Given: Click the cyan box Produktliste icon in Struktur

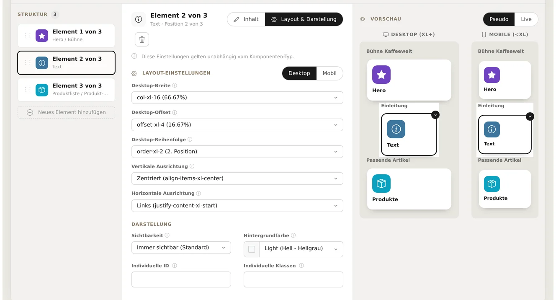Looking at the screenshot, I should [x=42, y=90].
